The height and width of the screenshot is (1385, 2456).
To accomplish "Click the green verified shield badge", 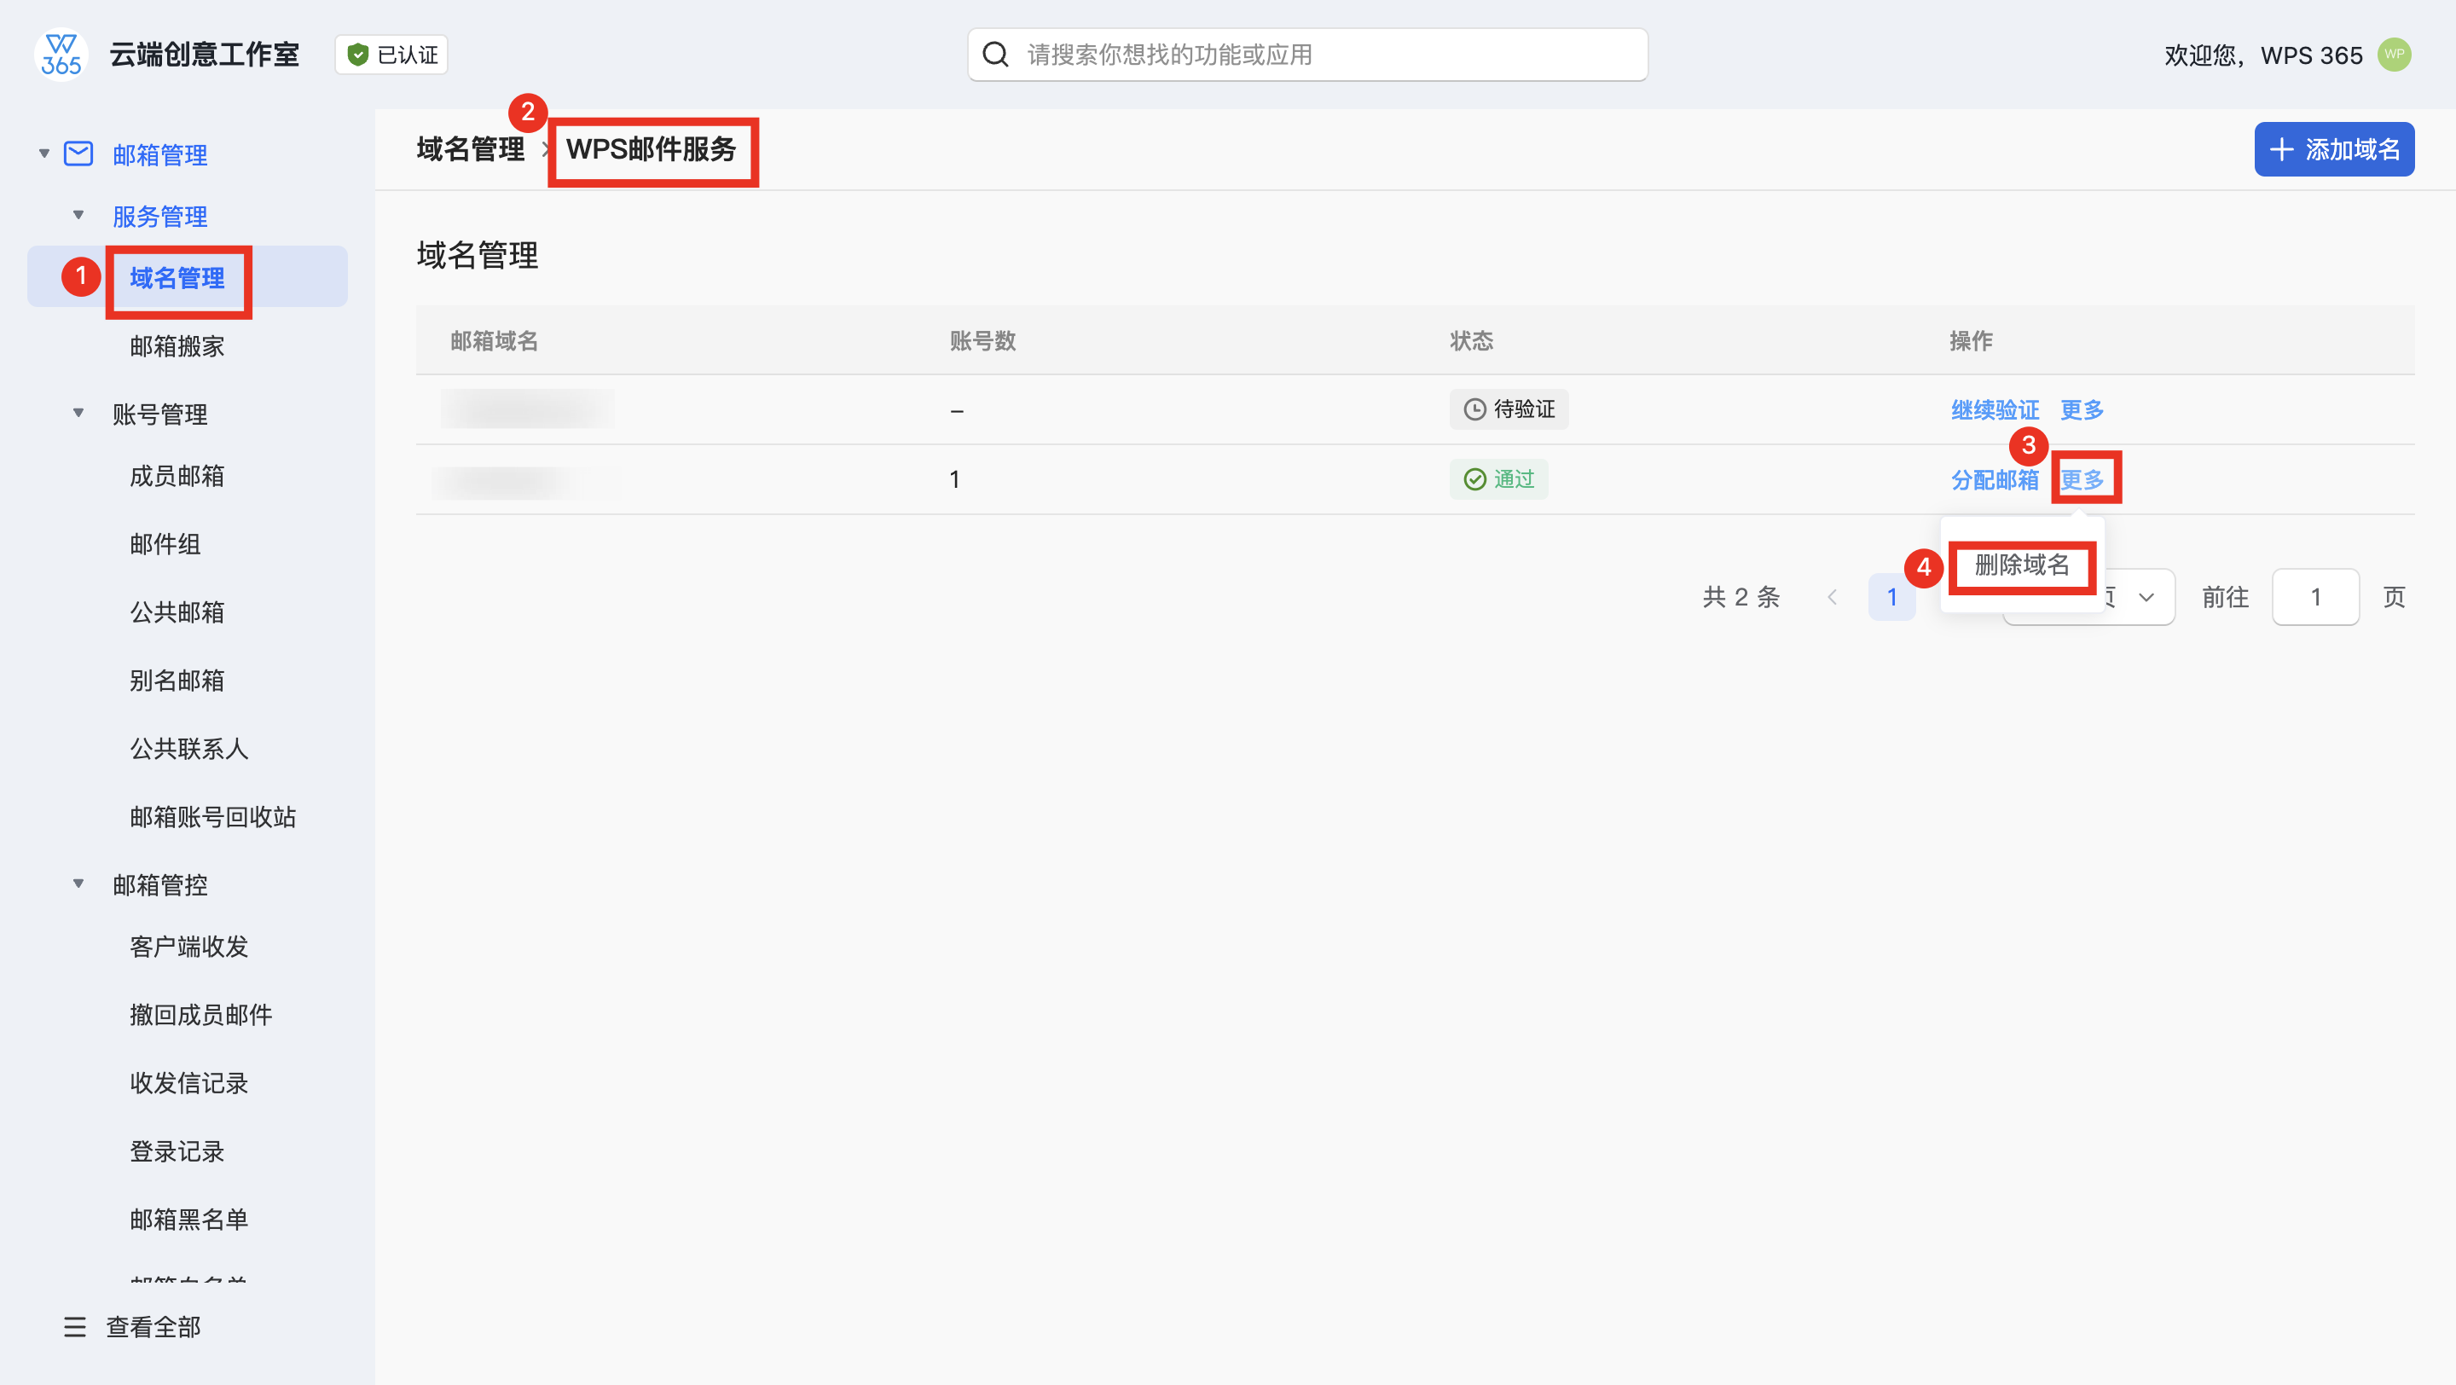I will coord(357,55).
